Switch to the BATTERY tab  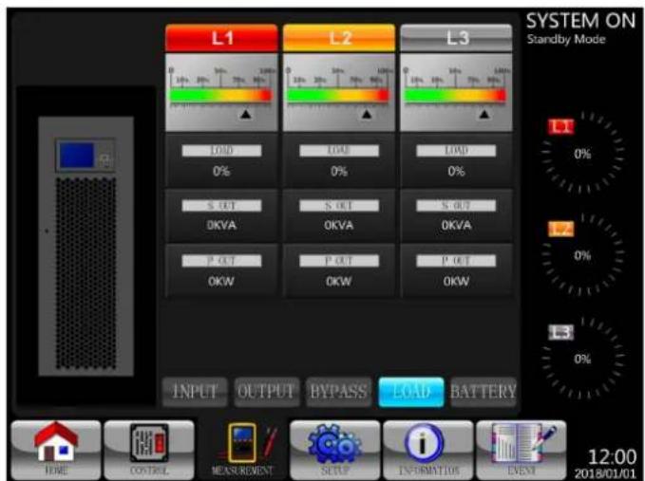click(x=484, y=392)
